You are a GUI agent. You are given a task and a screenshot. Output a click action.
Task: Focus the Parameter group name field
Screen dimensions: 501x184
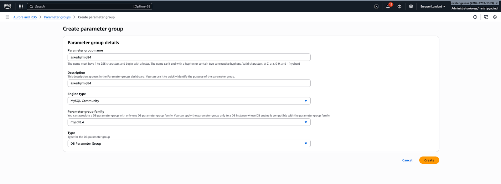point(189,57)
